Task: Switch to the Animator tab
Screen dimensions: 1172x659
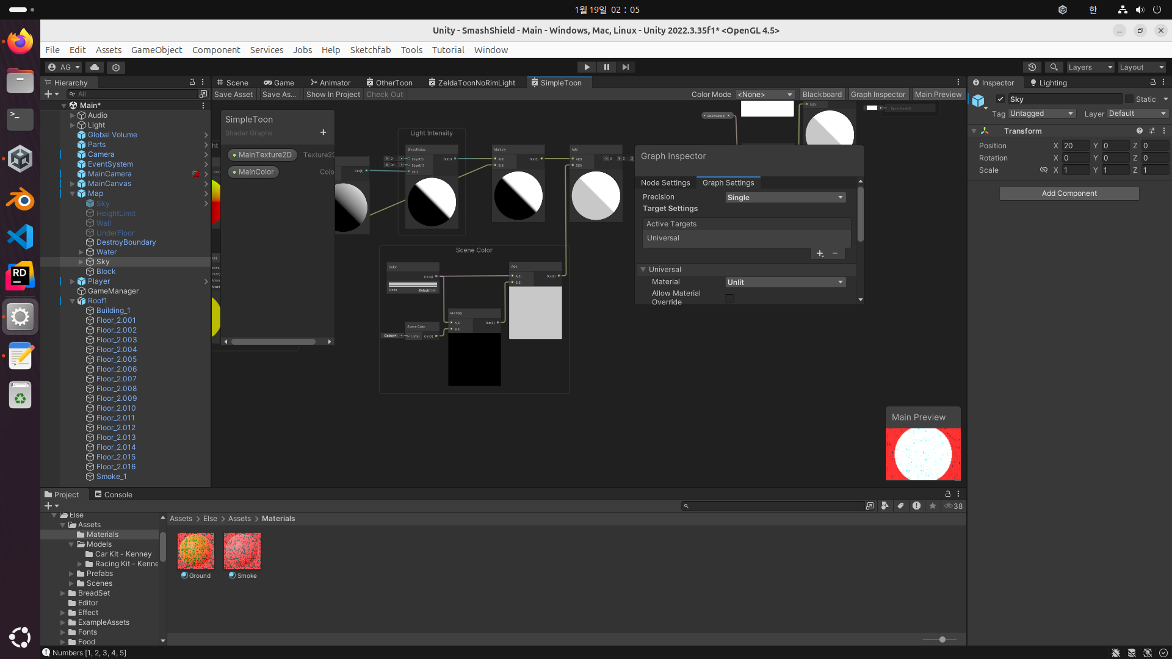Action: 330,82
